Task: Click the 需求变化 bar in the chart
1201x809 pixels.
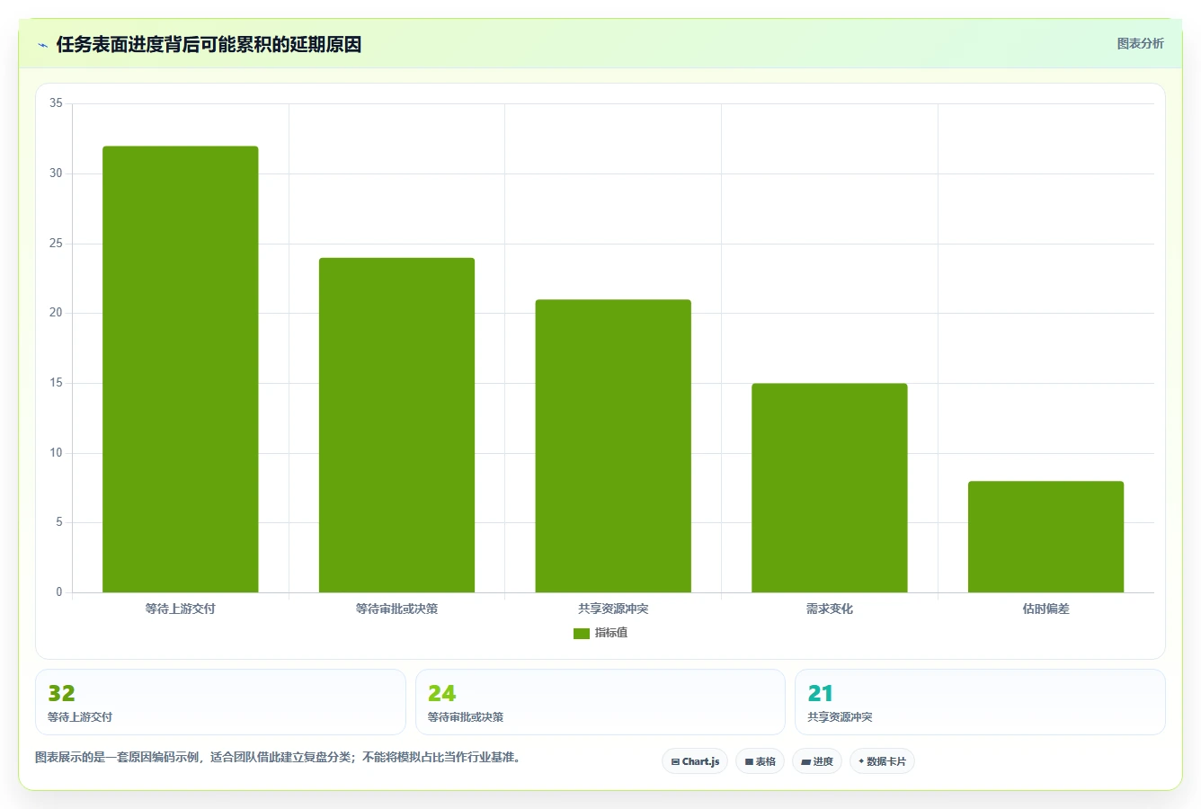Action: pos(830,488)
